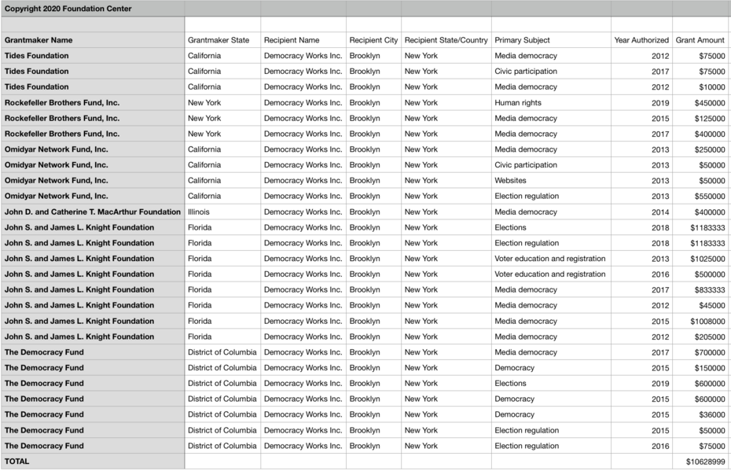Click the Rockefeller Brothers Fund cell in $450000 row
The width and height of the screenshot is (731, 471).
tap(92, 102)
